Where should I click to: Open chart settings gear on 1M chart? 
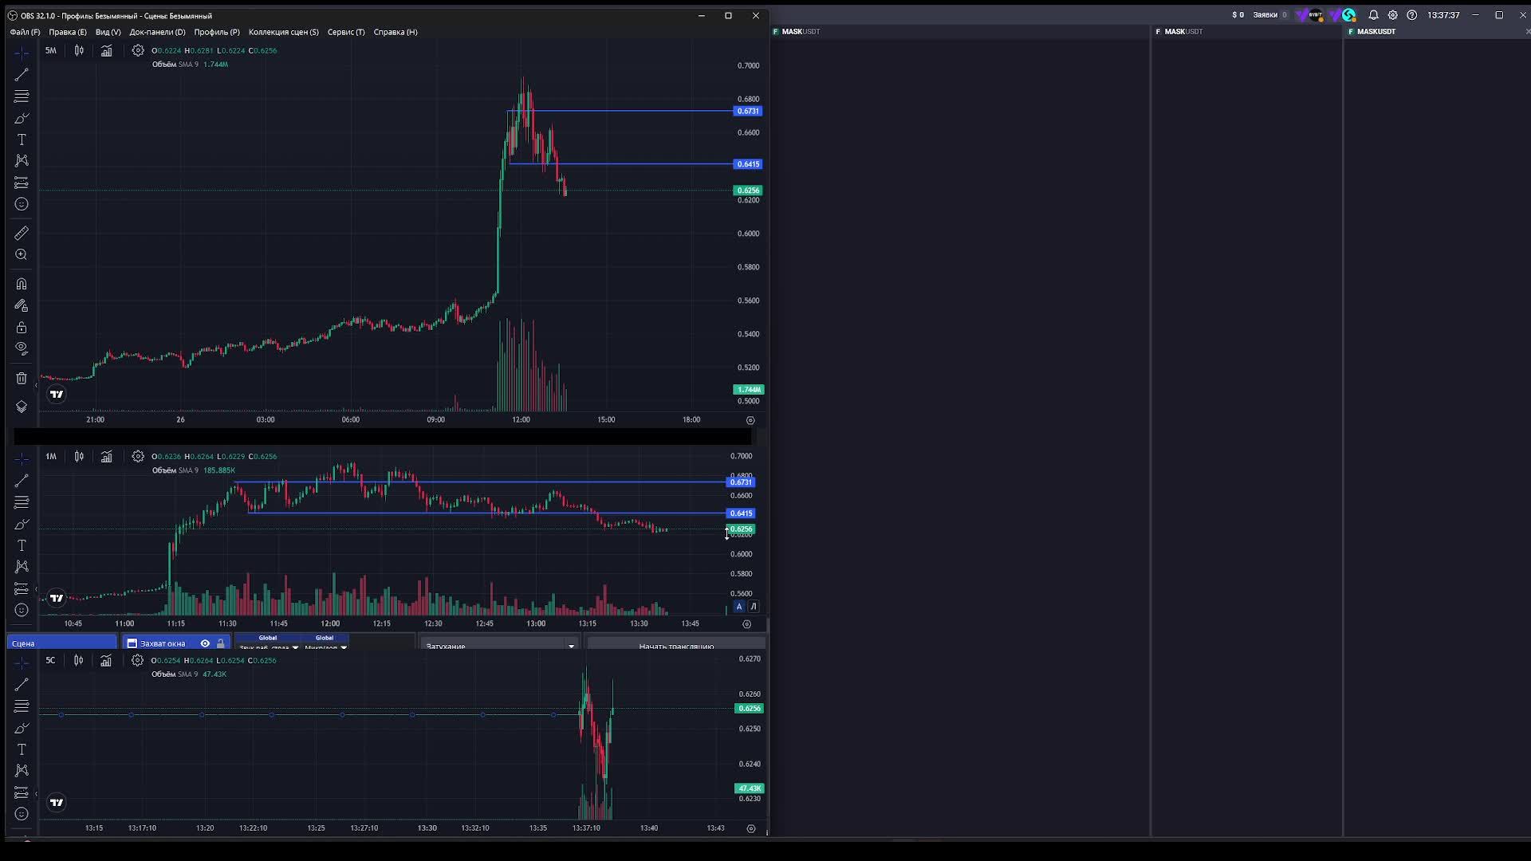click(x=138, y=457)
